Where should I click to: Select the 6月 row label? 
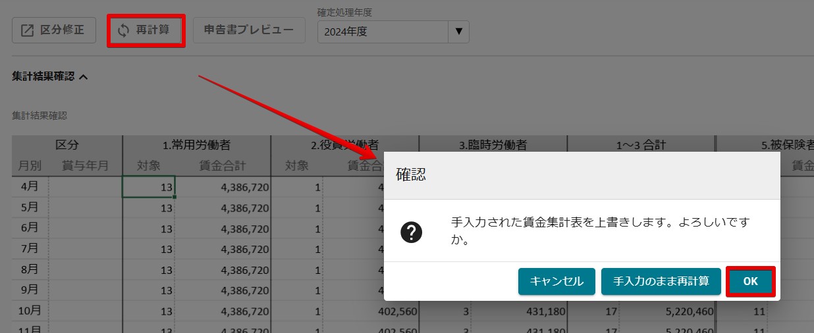(30, 228)
